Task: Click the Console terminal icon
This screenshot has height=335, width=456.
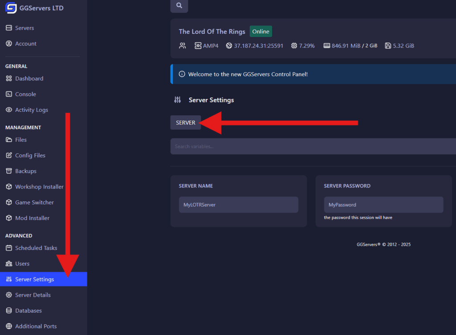Action: point(8,94)
